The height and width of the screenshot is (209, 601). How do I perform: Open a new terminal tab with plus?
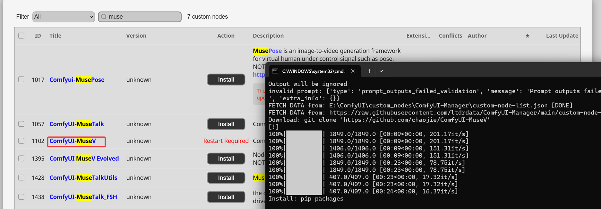369,71
